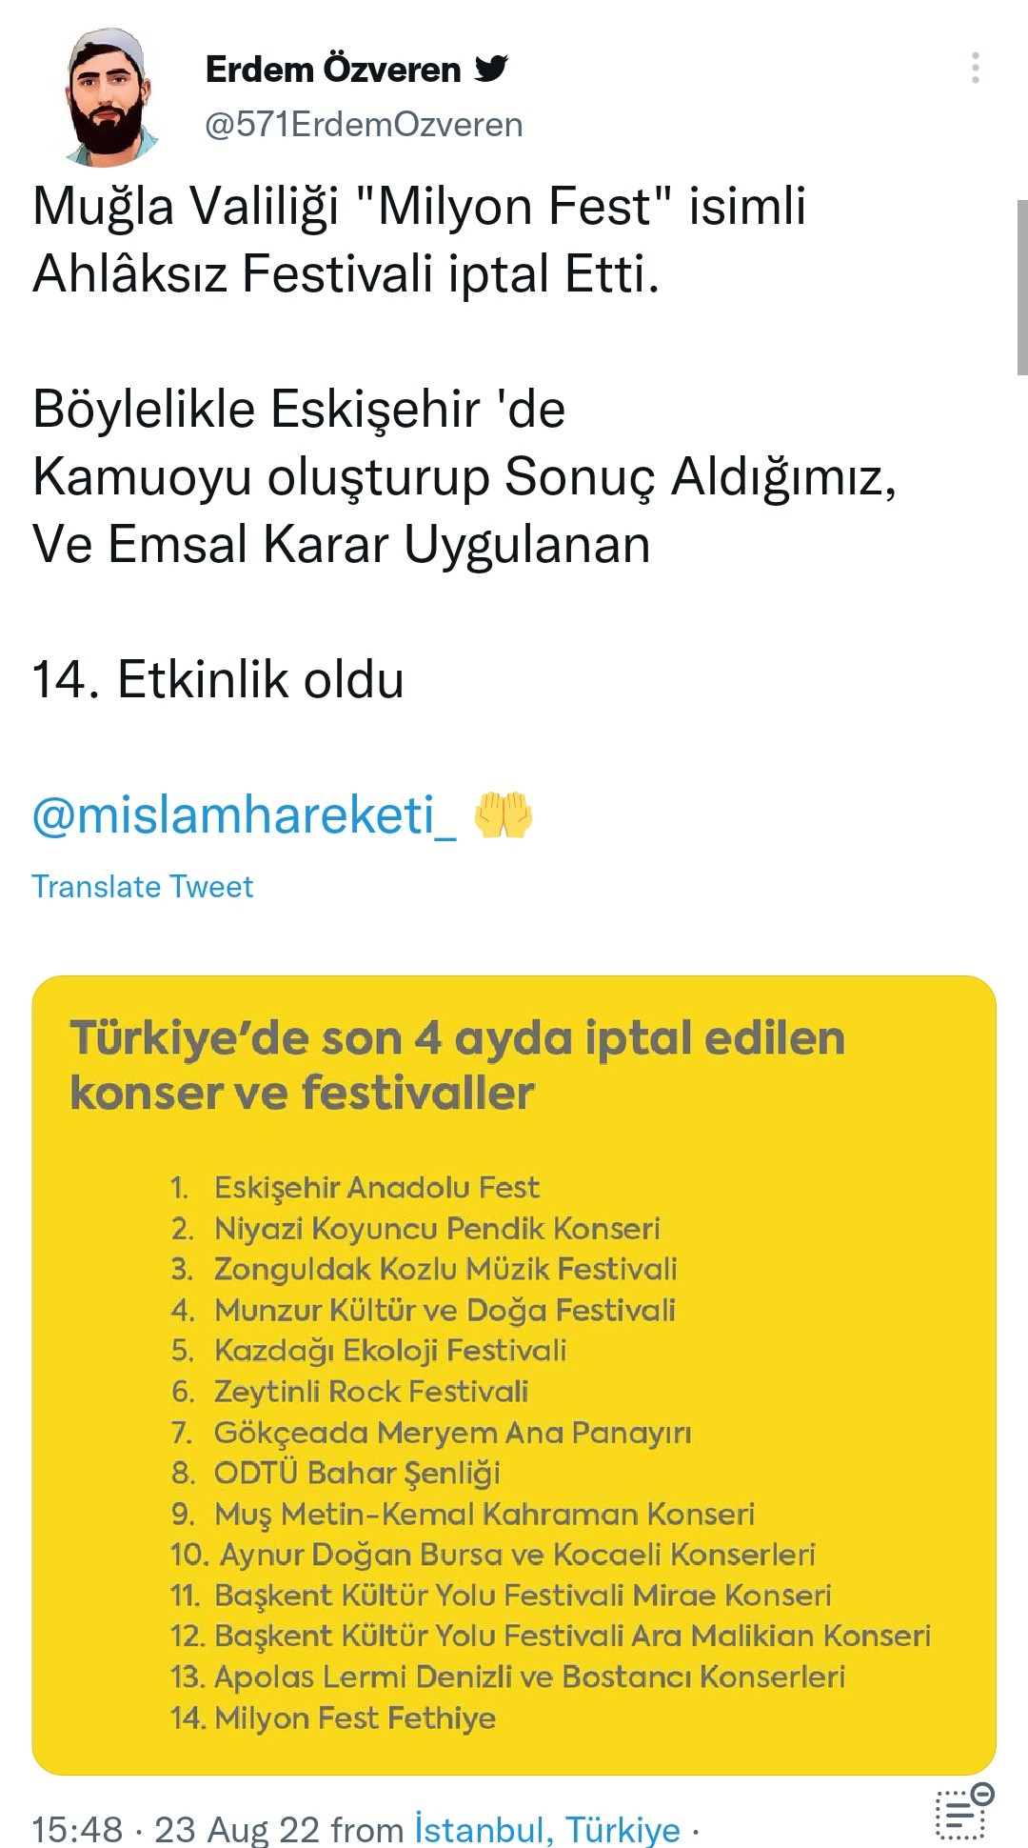Click the 15:48 timestamp
Screen dimensions: 1028x1848
pos(77,1829)
